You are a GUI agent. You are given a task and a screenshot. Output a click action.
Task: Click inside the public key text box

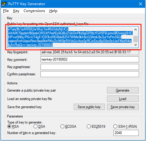coord(70,37)
